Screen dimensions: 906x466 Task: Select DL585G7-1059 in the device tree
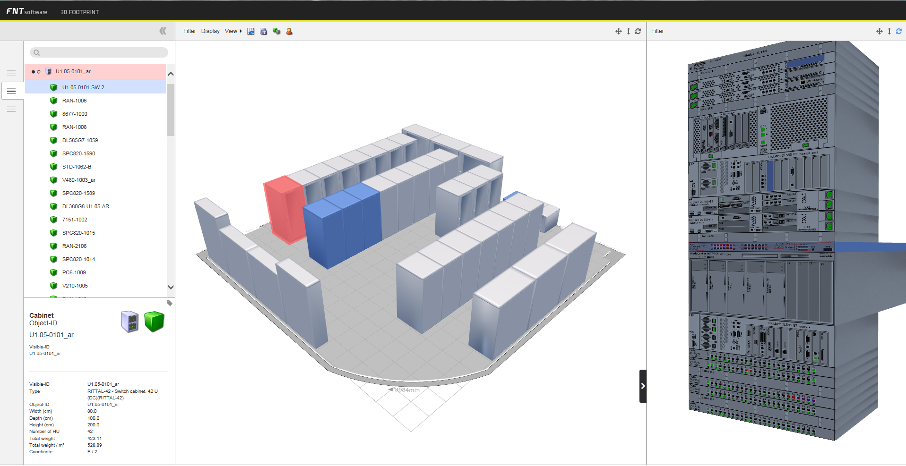[80, 140]
